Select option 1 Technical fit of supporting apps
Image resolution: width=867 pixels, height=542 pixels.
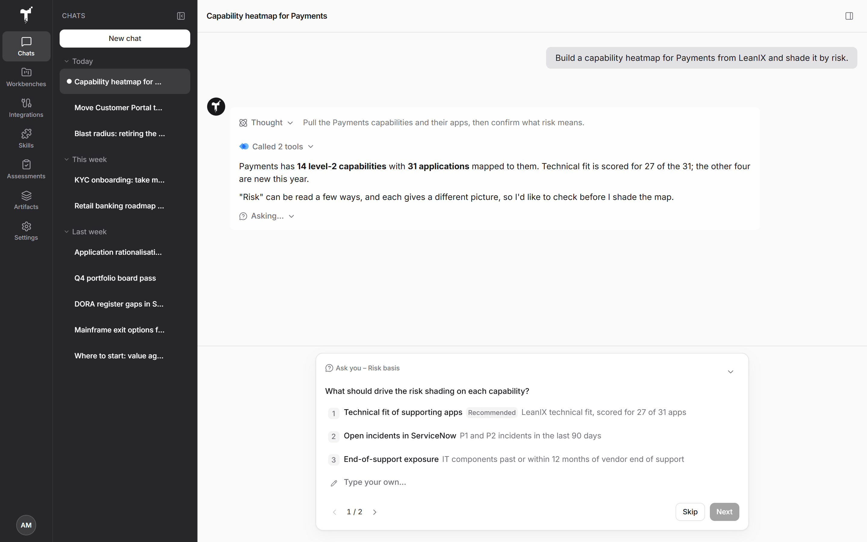[x=532, y=413]
